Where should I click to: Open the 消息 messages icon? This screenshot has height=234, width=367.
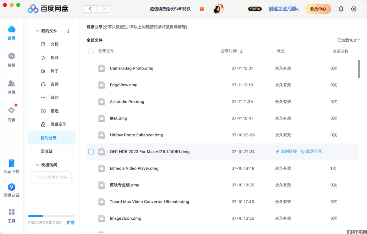12,84
